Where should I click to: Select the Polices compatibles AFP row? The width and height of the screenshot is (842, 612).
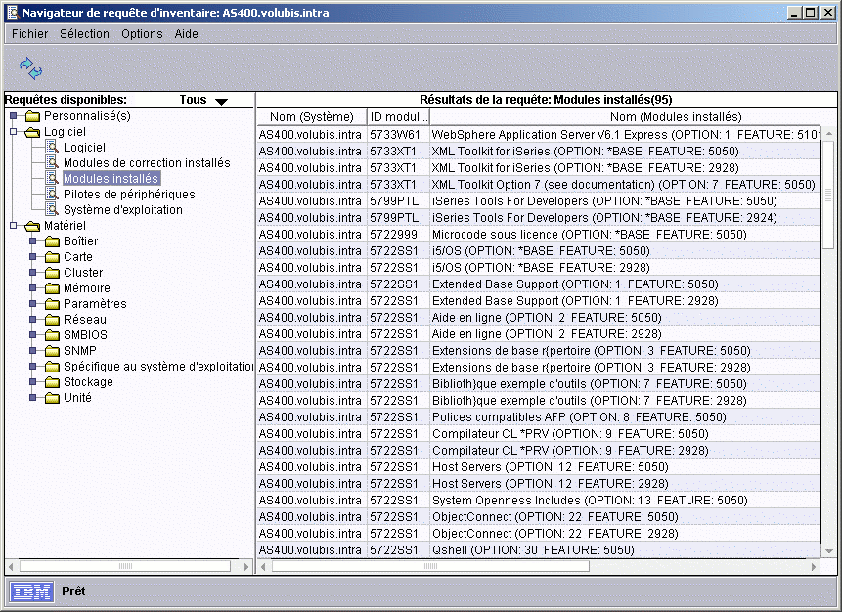539,417
